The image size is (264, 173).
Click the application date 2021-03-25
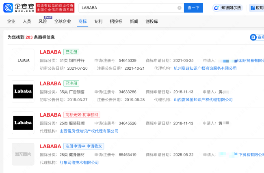click(x=183, y=60)
